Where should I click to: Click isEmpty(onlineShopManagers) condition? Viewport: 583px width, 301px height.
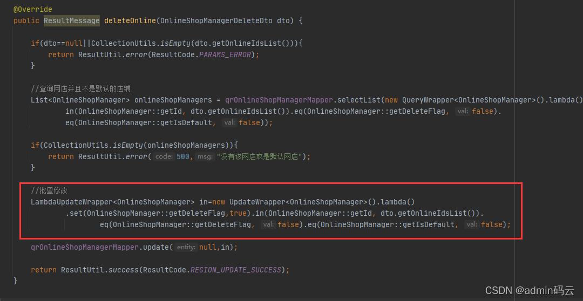[x=173, y=145]
